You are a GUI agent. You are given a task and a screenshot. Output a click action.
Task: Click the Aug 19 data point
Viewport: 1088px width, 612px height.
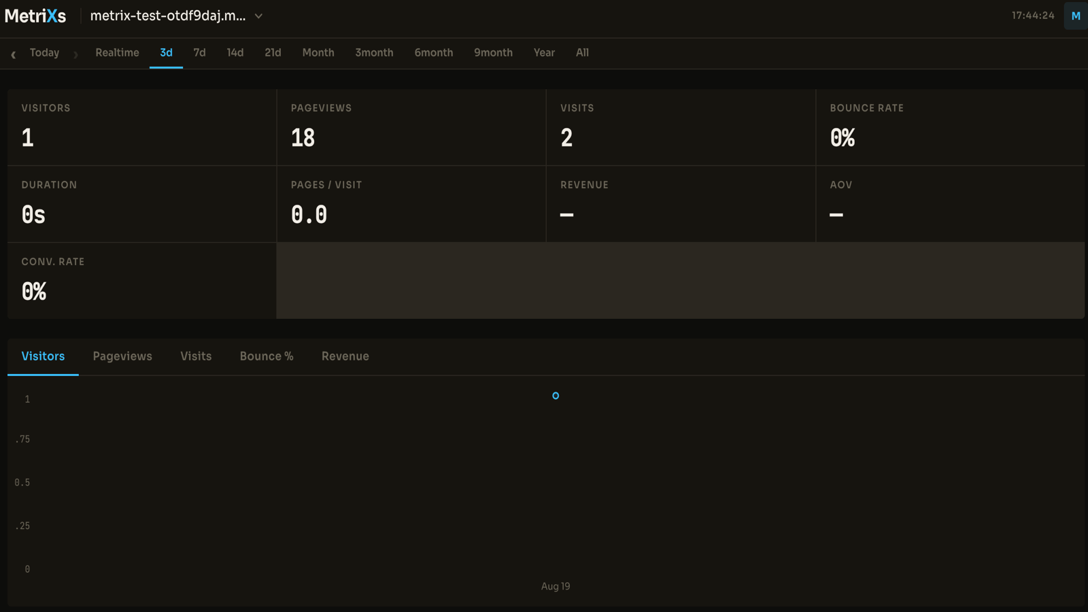(x=556, y=396)
